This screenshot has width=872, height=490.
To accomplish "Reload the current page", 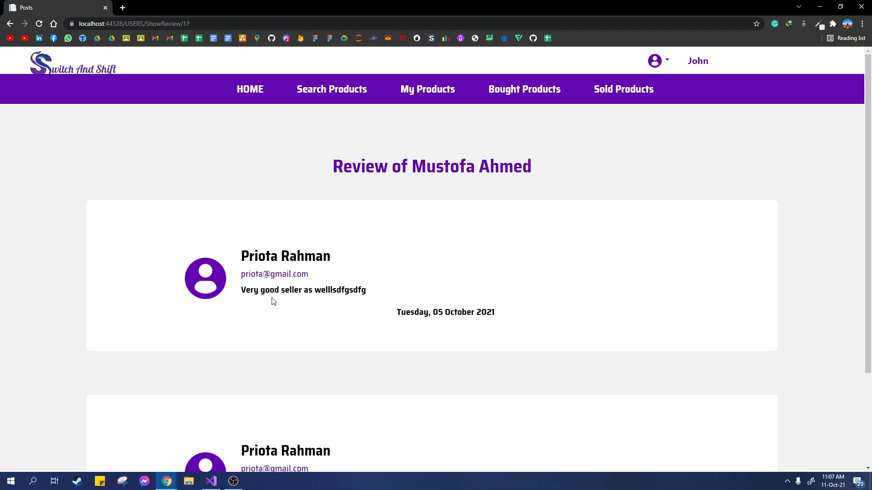I will pyautogui.click(x=39, y=24).
